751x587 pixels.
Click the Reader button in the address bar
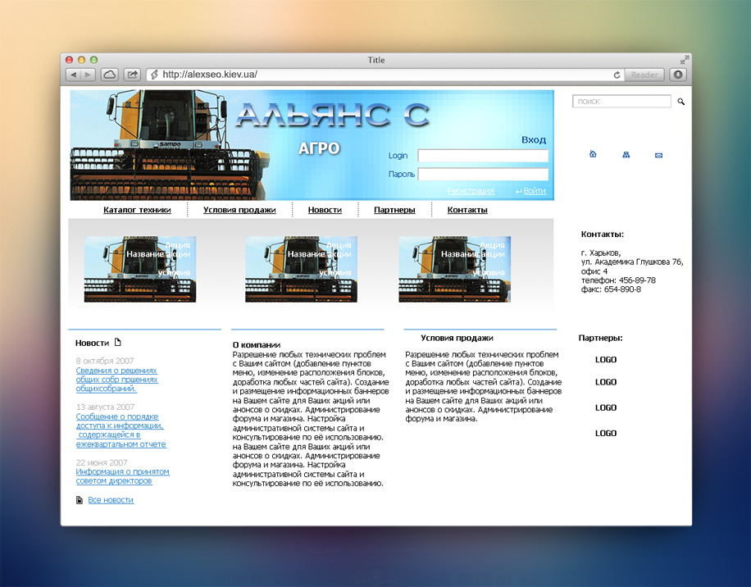point(644,75)
